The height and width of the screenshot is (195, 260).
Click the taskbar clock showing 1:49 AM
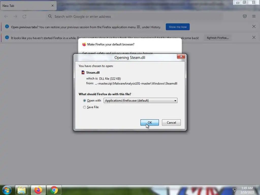pos(247,190)
